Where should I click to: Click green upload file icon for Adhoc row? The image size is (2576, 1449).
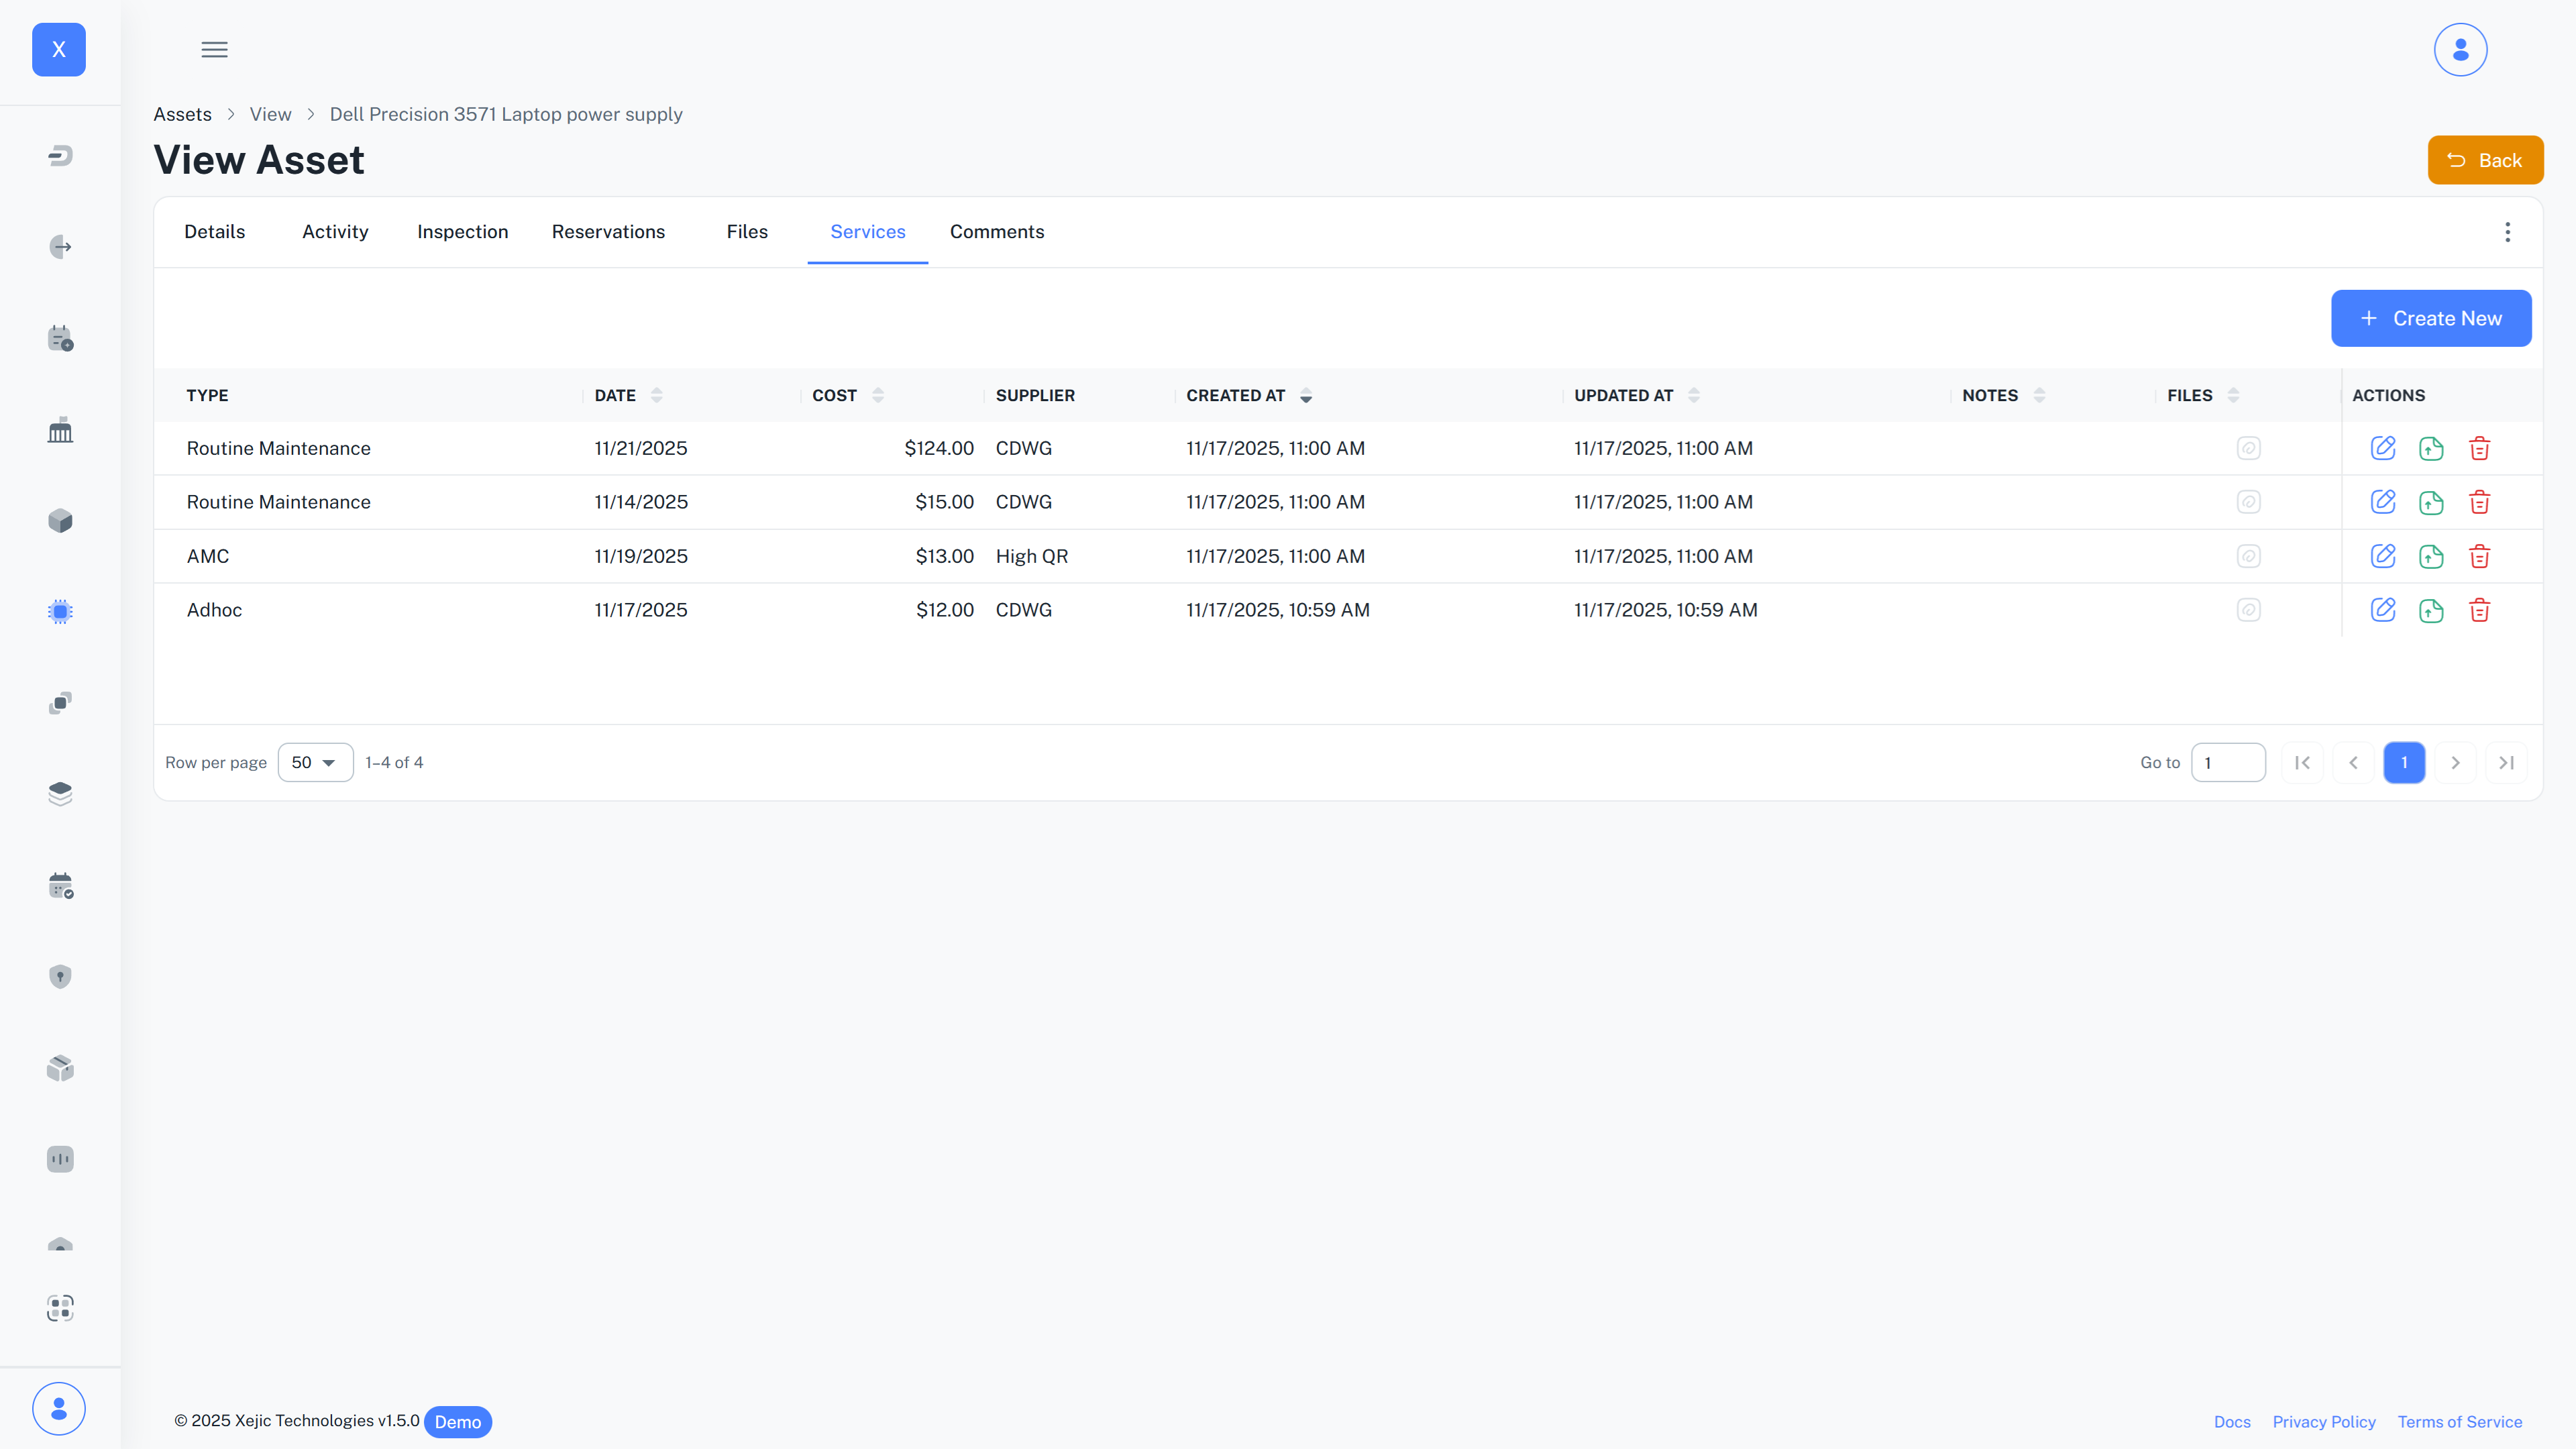pos(2430,610)
